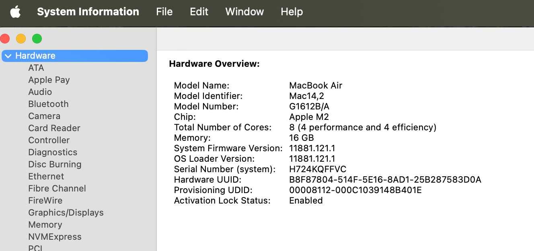534x251 pixels.
Task: Click the red close window button
Action: coord(5,39)
